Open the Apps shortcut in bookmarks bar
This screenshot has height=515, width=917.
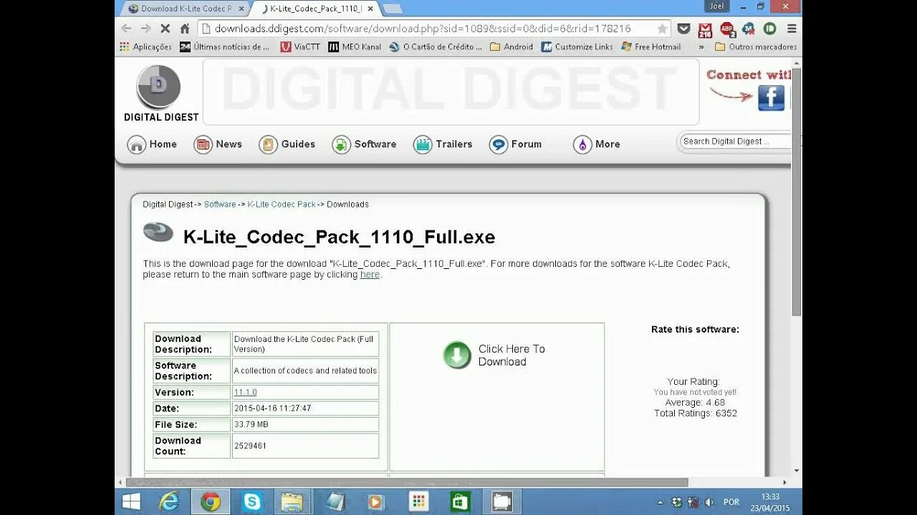[x=145, y=46]
